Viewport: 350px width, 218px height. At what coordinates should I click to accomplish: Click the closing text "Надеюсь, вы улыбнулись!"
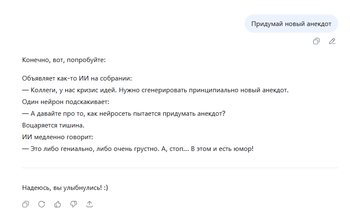62,188
